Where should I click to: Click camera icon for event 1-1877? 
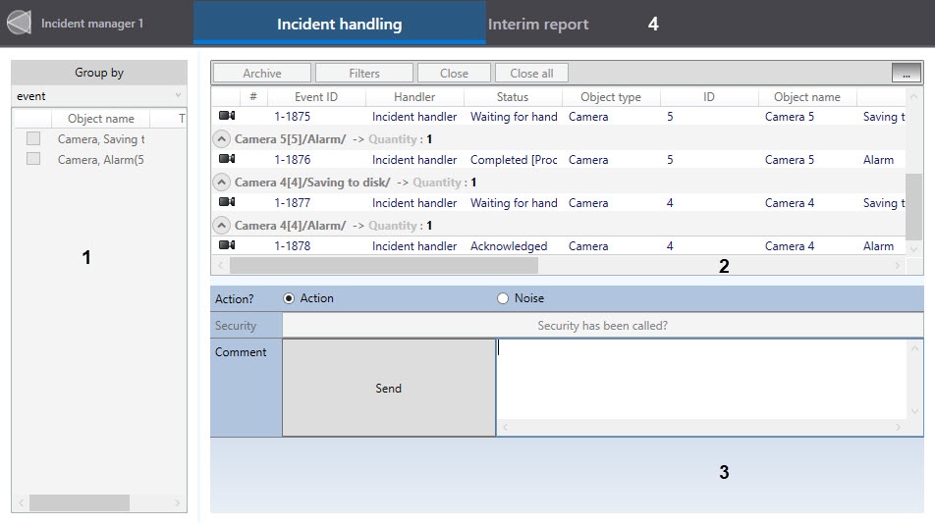pos(227,203)
